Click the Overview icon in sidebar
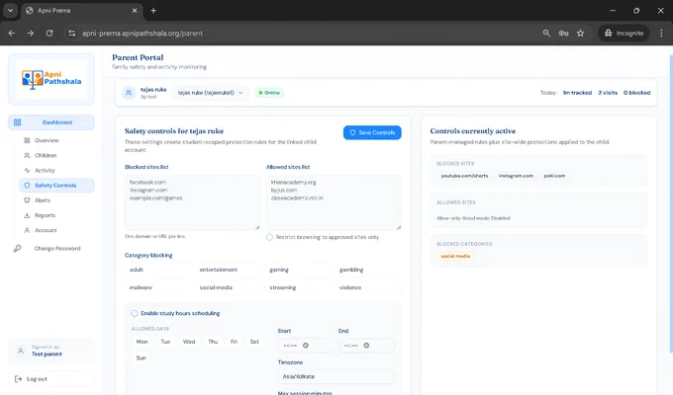This screenshot has width=673, height=395. tap(27, 140)
